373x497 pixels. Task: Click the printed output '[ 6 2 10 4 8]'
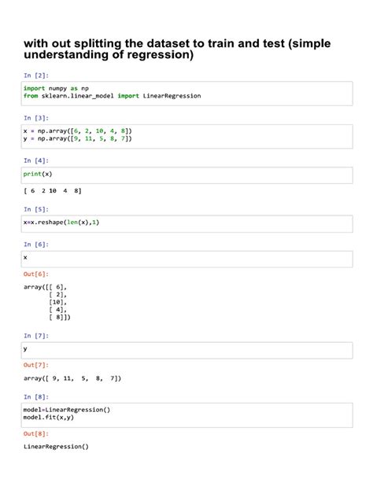[x=53, y=191]
